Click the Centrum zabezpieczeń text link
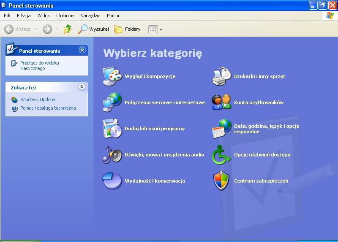This screenshot has height=242, width=338. [x=261, y=181]
